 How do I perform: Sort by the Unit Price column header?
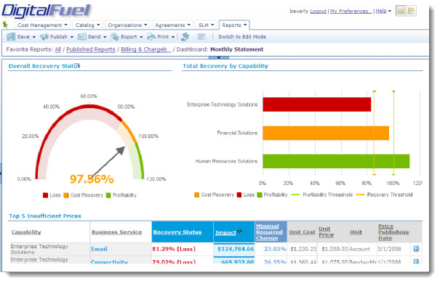point(326,232)
